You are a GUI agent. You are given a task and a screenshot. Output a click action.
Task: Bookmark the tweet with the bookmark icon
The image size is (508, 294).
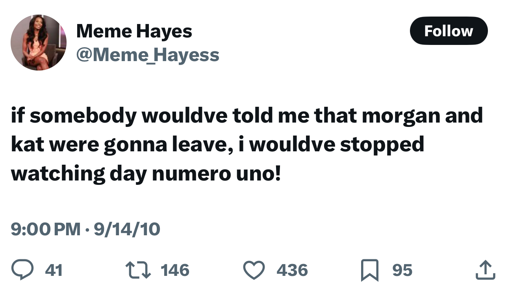(x=370, y=270)
